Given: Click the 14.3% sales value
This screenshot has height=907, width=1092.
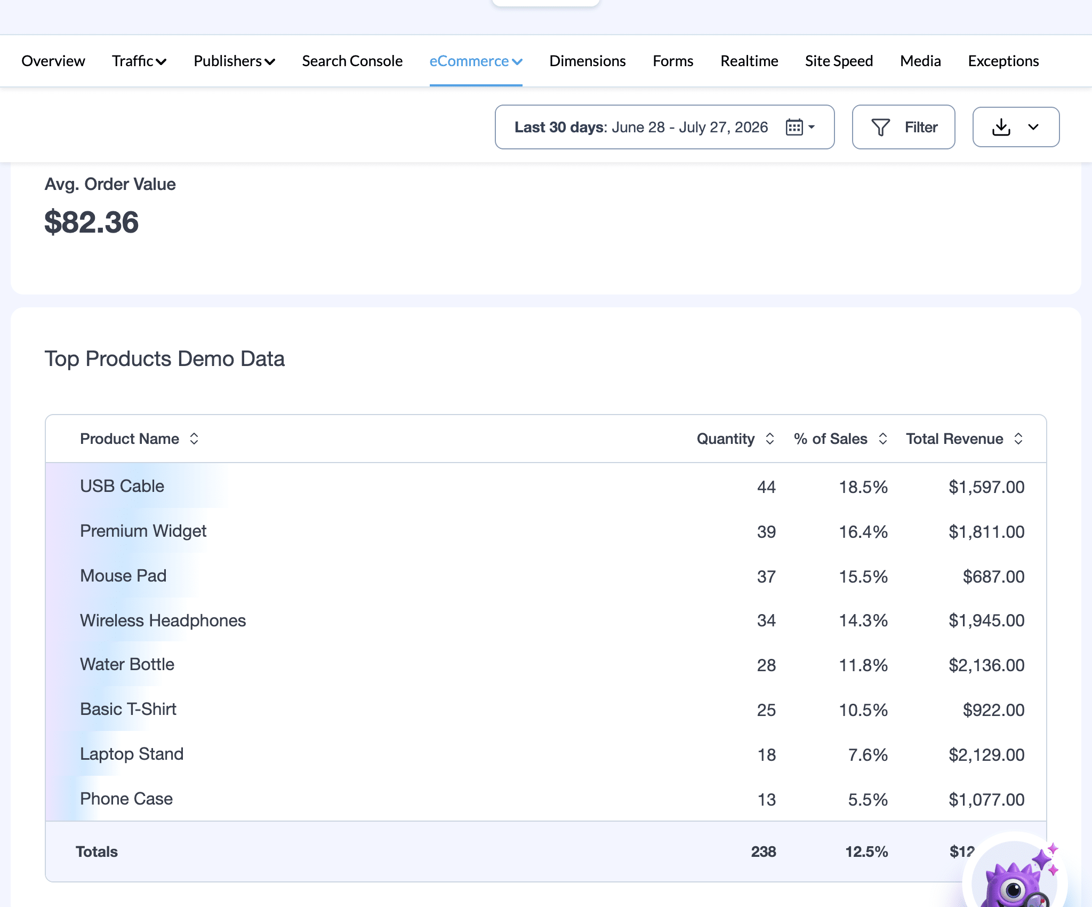Looking at the screenshot, I should (863, 620).
